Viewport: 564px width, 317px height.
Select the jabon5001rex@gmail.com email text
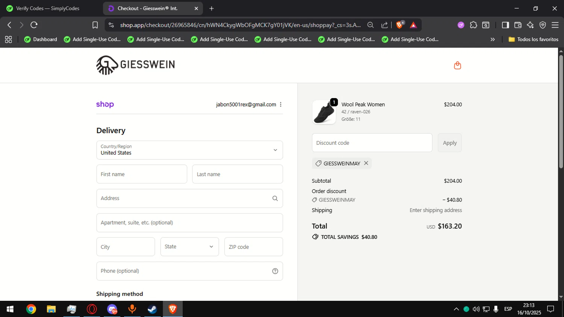click(x=246, y=105)
